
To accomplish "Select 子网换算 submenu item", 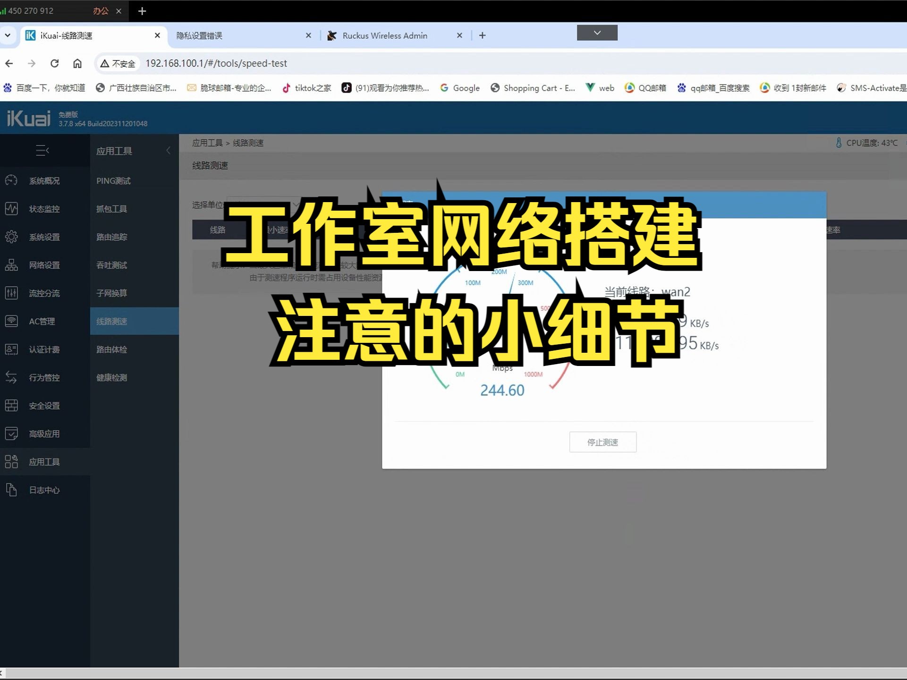I will pos(135,293).
